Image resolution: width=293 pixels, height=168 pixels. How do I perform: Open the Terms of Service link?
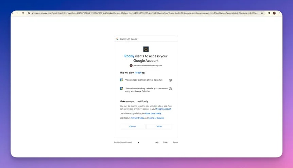[x=156, y=118]
